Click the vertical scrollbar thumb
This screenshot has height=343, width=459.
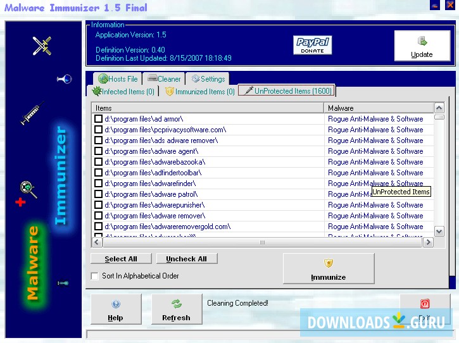pos(439,117)
